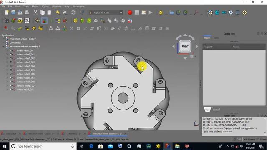
Task: Click the Cut scissors icon
Action: click(x=35, y=12)
